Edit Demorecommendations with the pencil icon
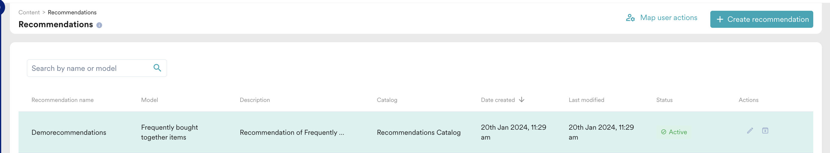Image resolution: width=830 pixels, height=153 pixels. [x=750, y=131]
